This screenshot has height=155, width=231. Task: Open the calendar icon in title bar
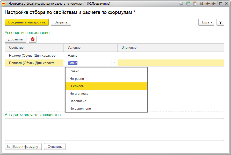point(194,4)
